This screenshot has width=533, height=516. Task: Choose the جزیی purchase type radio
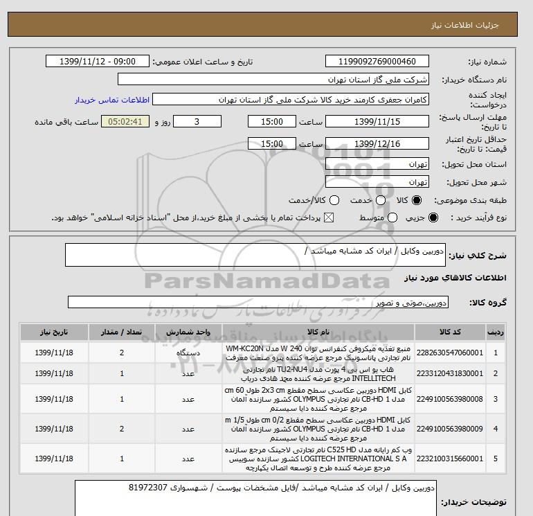click(433, 217)
